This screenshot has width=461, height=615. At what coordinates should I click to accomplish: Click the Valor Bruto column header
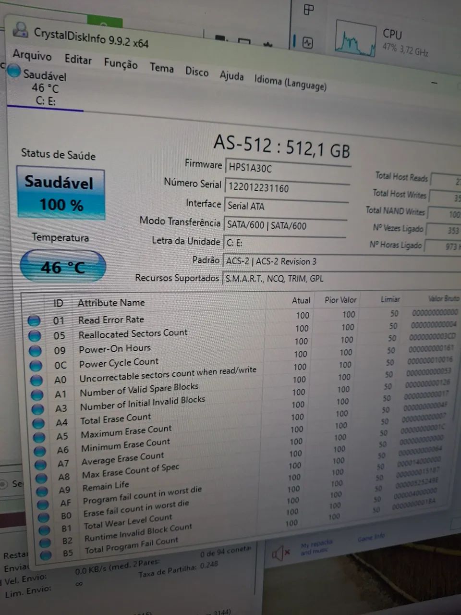[444, 298]
